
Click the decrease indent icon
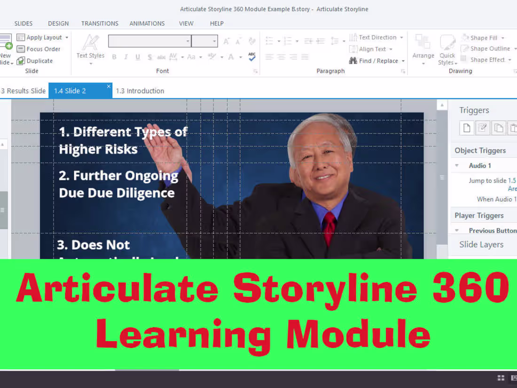[308, 41]
